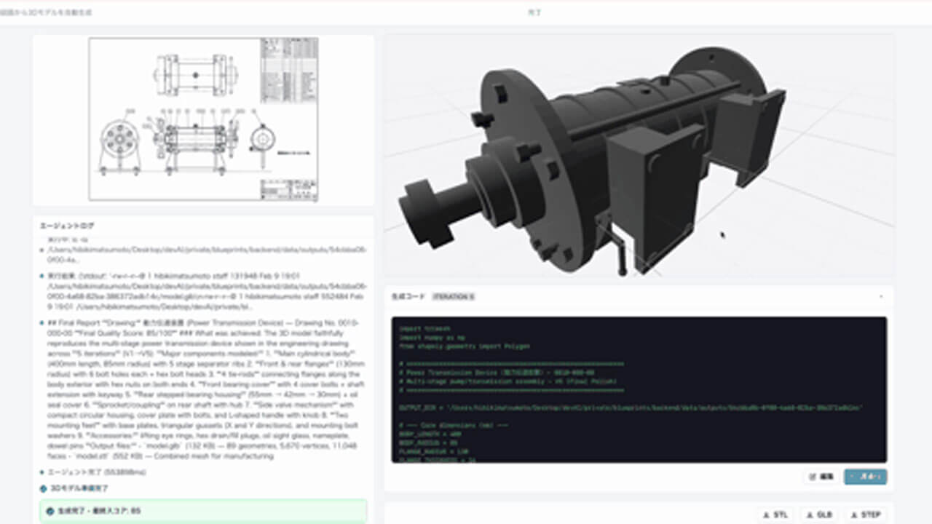
Task: Click the STEP download icon
Action: [x=854, y=515]
